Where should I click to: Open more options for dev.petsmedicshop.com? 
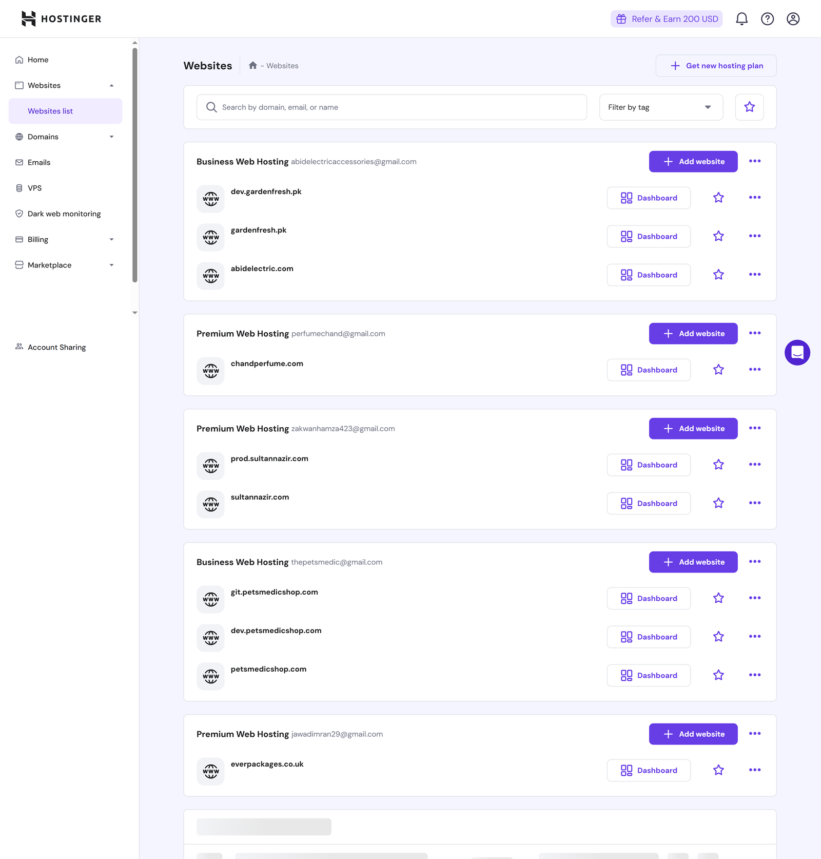(x=755, y=637)
